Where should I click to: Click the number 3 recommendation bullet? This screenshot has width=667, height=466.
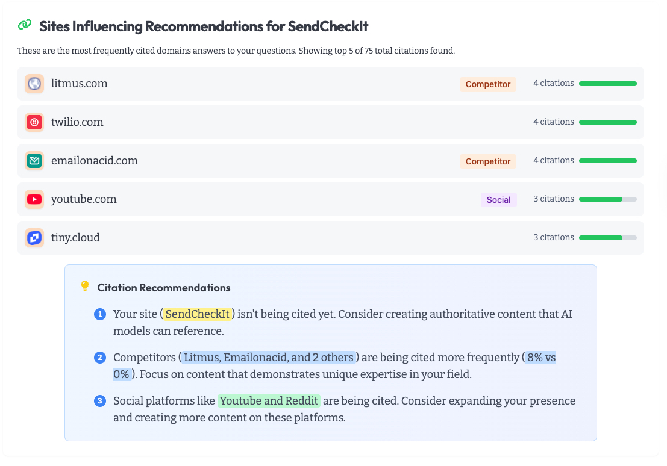(100, 401)
